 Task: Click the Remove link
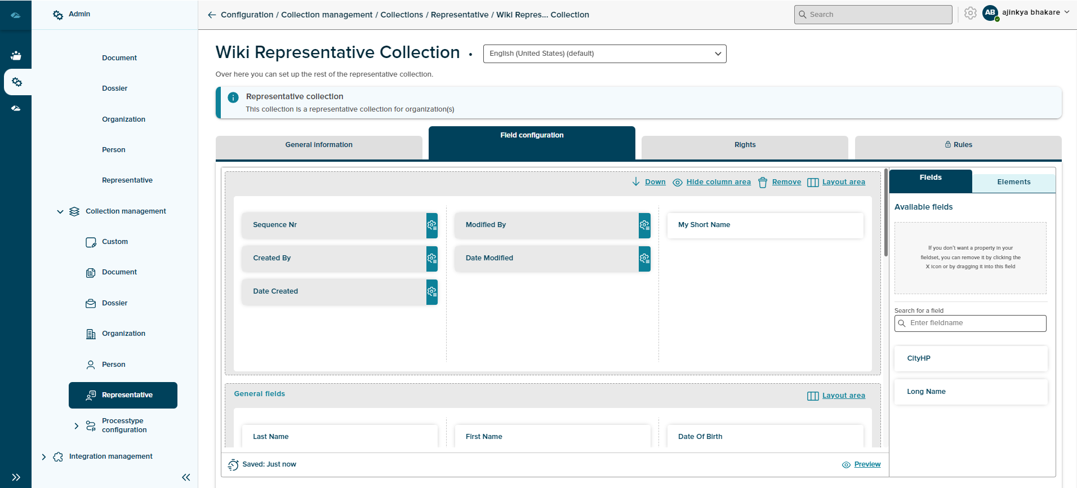pos(786,182)
